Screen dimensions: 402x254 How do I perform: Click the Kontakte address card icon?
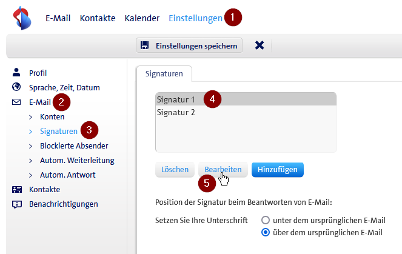click(x=17, y=189)
